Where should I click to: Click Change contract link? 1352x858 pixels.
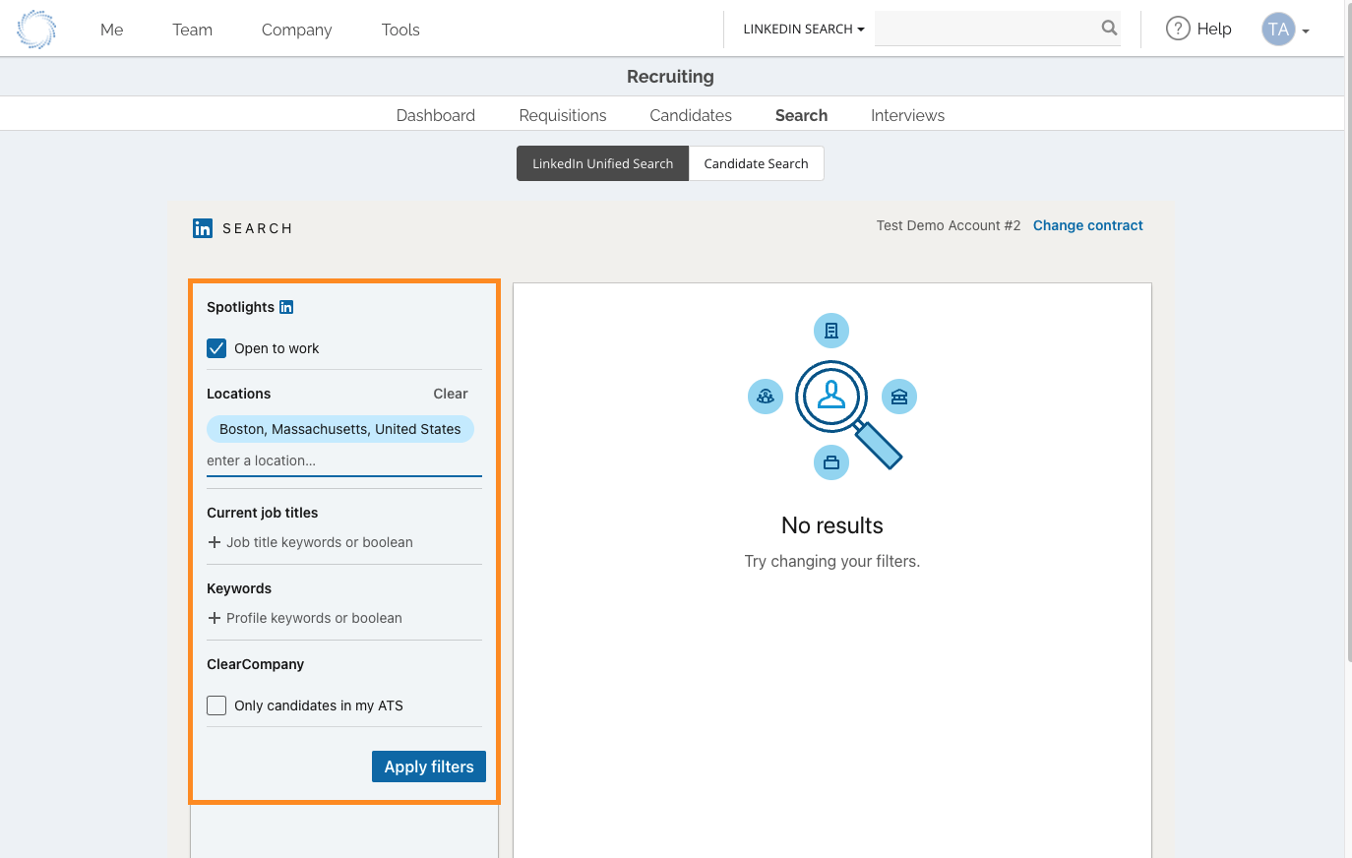pyautogui.click(x=1088, y=225)
